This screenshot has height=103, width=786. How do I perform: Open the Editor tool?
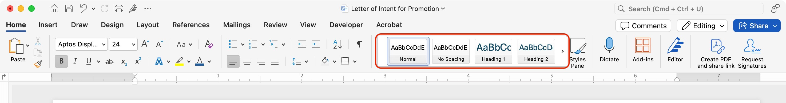675,50
